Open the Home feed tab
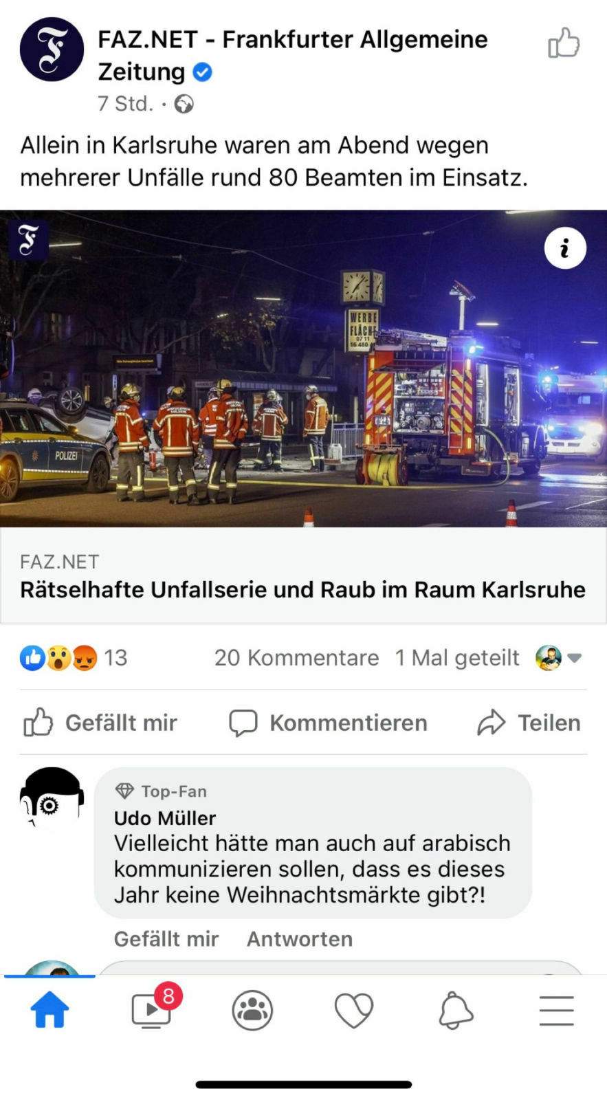Viewport: 607px width, 1100px height. pyautogui.click(x=49, y=1011)
